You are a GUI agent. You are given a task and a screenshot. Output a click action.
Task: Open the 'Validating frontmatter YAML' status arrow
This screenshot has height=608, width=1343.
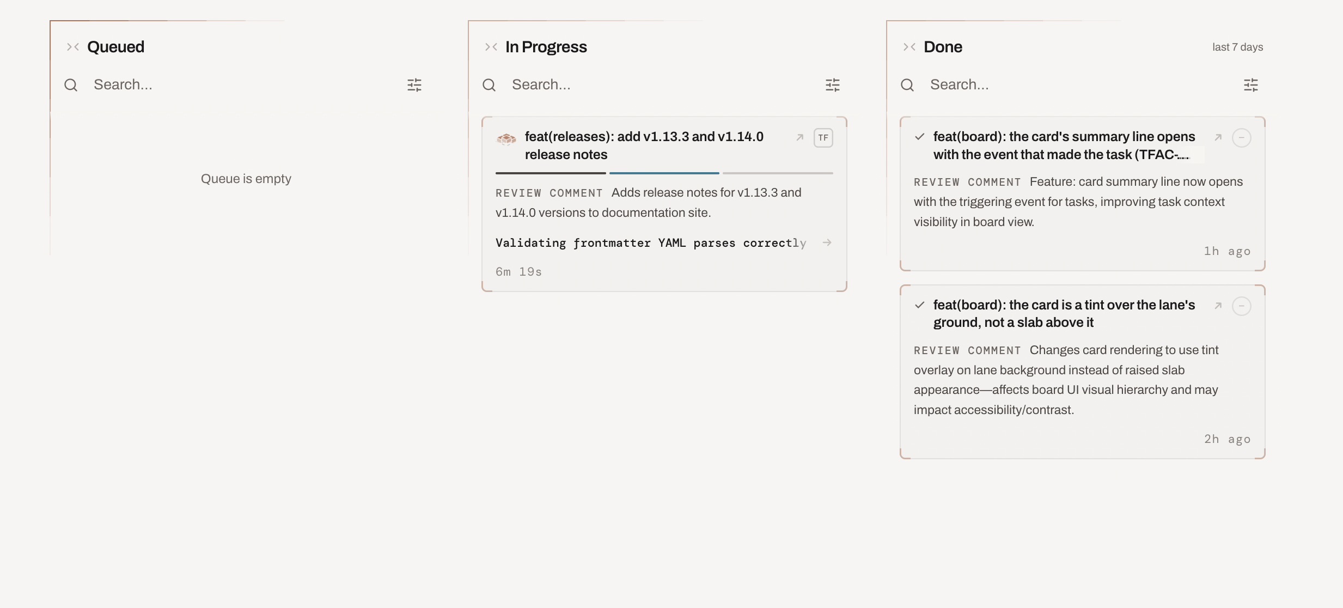point(827,242)
